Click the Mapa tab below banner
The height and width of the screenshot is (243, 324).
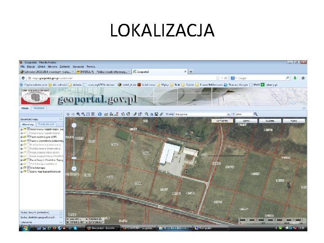pos(25,108)
